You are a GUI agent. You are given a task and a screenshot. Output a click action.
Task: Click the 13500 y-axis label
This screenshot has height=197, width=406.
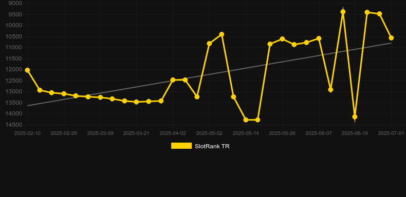(x=14, y=103)
